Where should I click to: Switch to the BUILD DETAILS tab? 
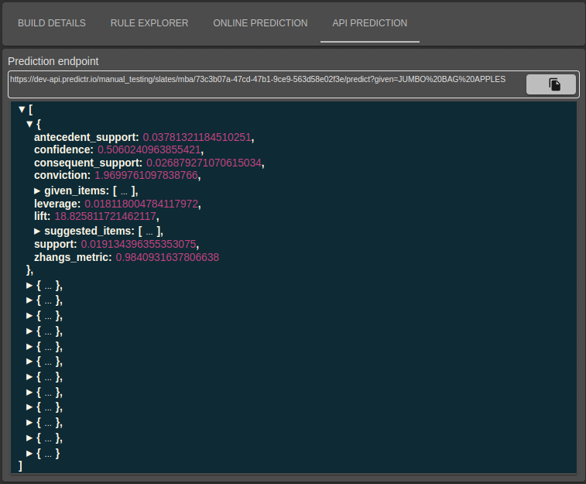click(x=52, y=23)
